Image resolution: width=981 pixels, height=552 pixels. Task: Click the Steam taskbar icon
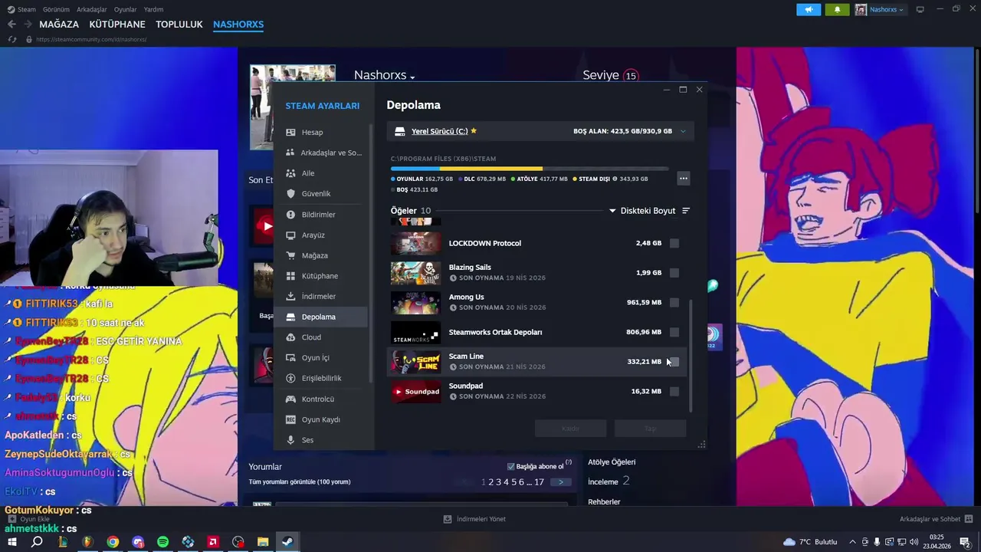pyautogui.click(x=287, y=542)
